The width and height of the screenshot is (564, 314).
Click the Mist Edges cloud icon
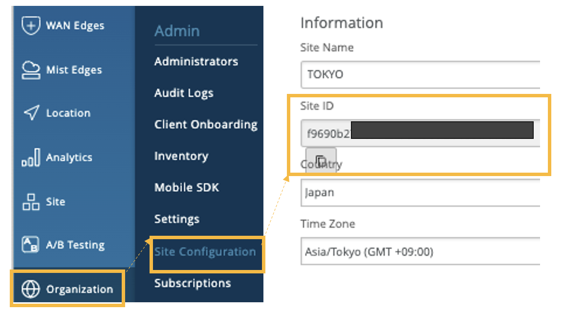pos(31,70)
